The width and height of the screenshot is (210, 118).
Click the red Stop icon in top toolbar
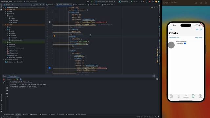pyautogui.click(x=150, y=2)
